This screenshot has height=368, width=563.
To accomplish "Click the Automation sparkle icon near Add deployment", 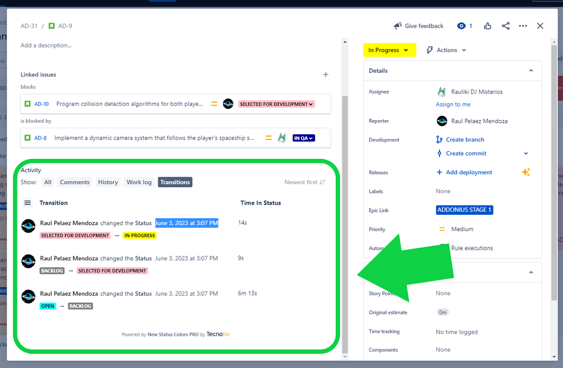I will tap(526, 172).
